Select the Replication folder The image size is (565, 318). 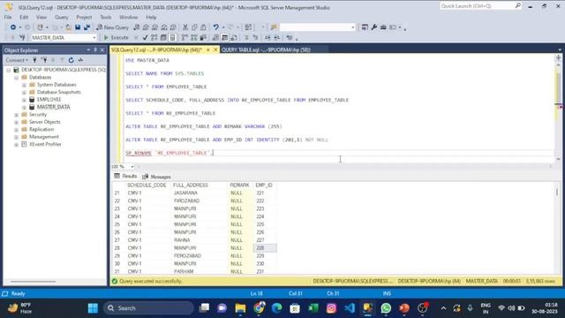[x=41, y=130]
